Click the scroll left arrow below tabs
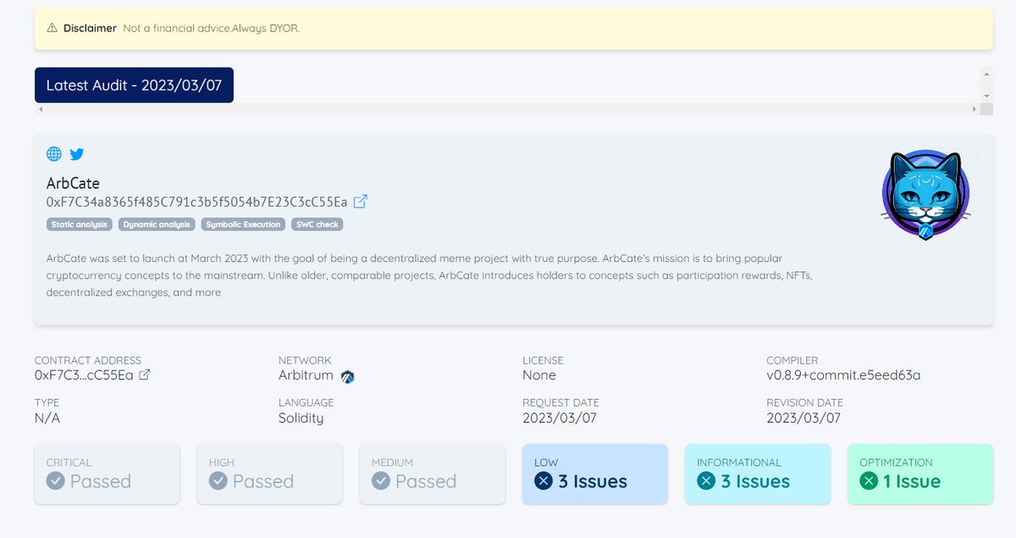1016x538 pixels. pyautogui.click(x=40, y=109)
